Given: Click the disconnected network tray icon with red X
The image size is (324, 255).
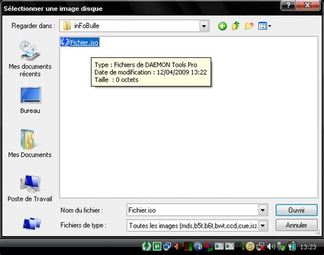Looking at the screenshot, I should click(x=260, y=247).
